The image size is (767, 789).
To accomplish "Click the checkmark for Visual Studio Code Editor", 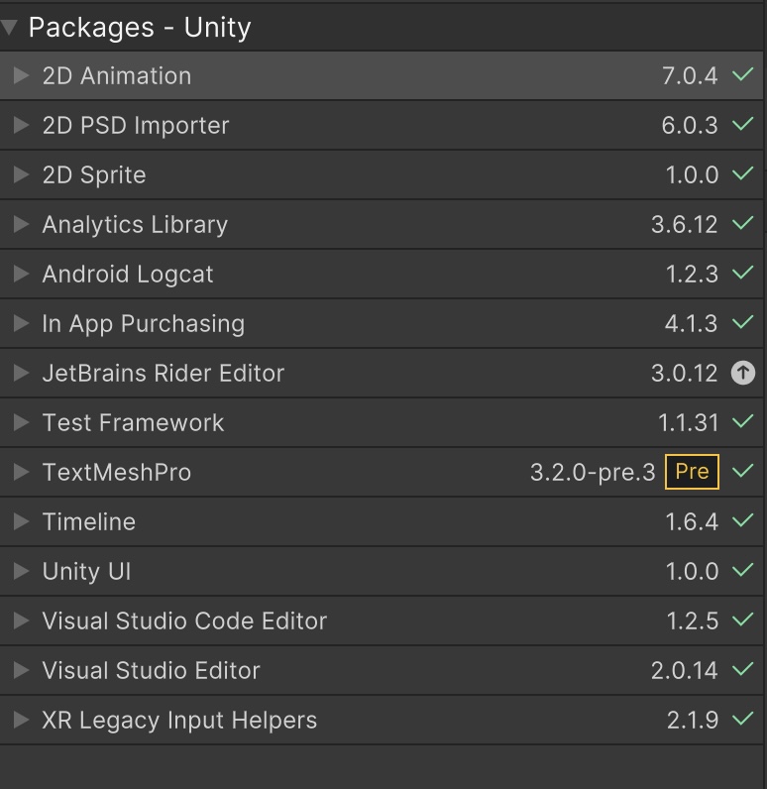I will (743, 620).
